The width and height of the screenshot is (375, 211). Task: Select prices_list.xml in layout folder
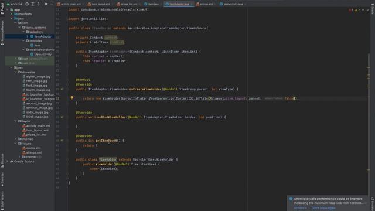(x=35, y=135)
